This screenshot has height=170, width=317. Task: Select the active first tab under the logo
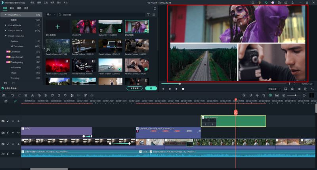tap(5, 8)
